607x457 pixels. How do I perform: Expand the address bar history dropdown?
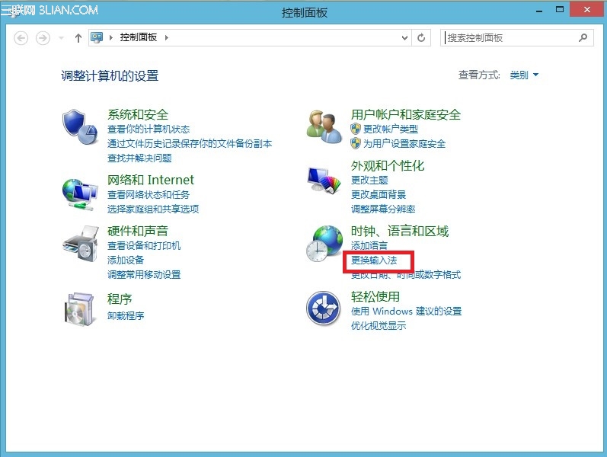tap(404, 38)
